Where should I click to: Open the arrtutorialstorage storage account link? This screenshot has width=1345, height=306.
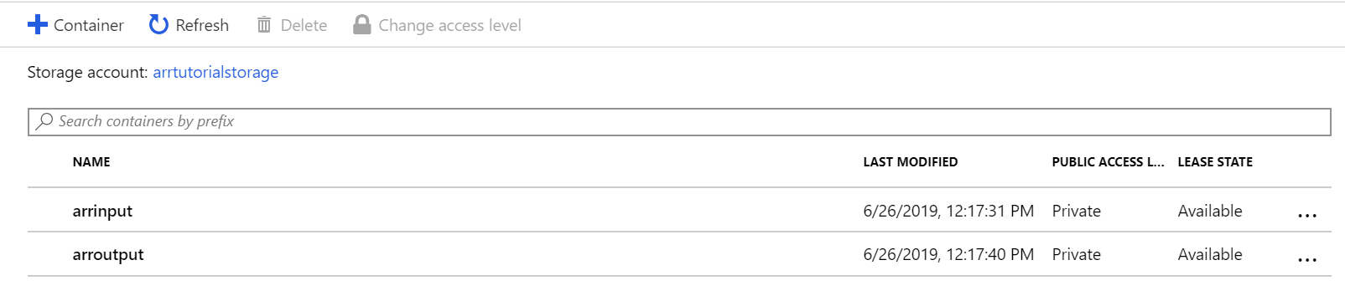[x=216, y=73]
